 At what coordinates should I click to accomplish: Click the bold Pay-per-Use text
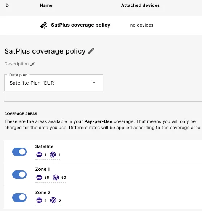98,121
